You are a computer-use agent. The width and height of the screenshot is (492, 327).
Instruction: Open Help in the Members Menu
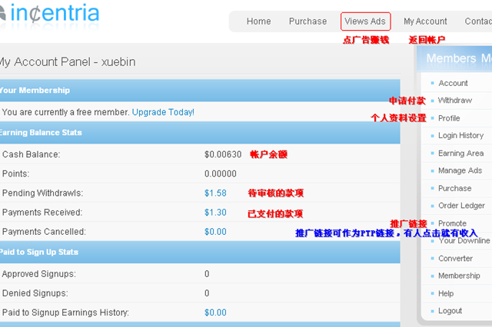(x=446, y=293)
